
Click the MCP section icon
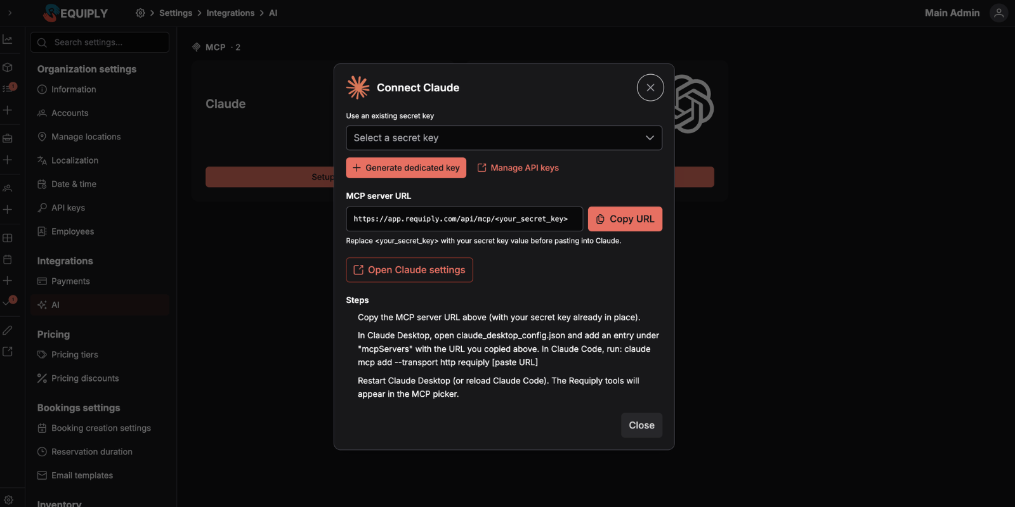tap(197, 48)
